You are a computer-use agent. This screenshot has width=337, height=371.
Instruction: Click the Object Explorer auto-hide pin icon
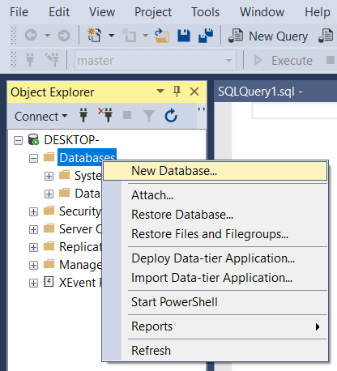click(177, 92)
